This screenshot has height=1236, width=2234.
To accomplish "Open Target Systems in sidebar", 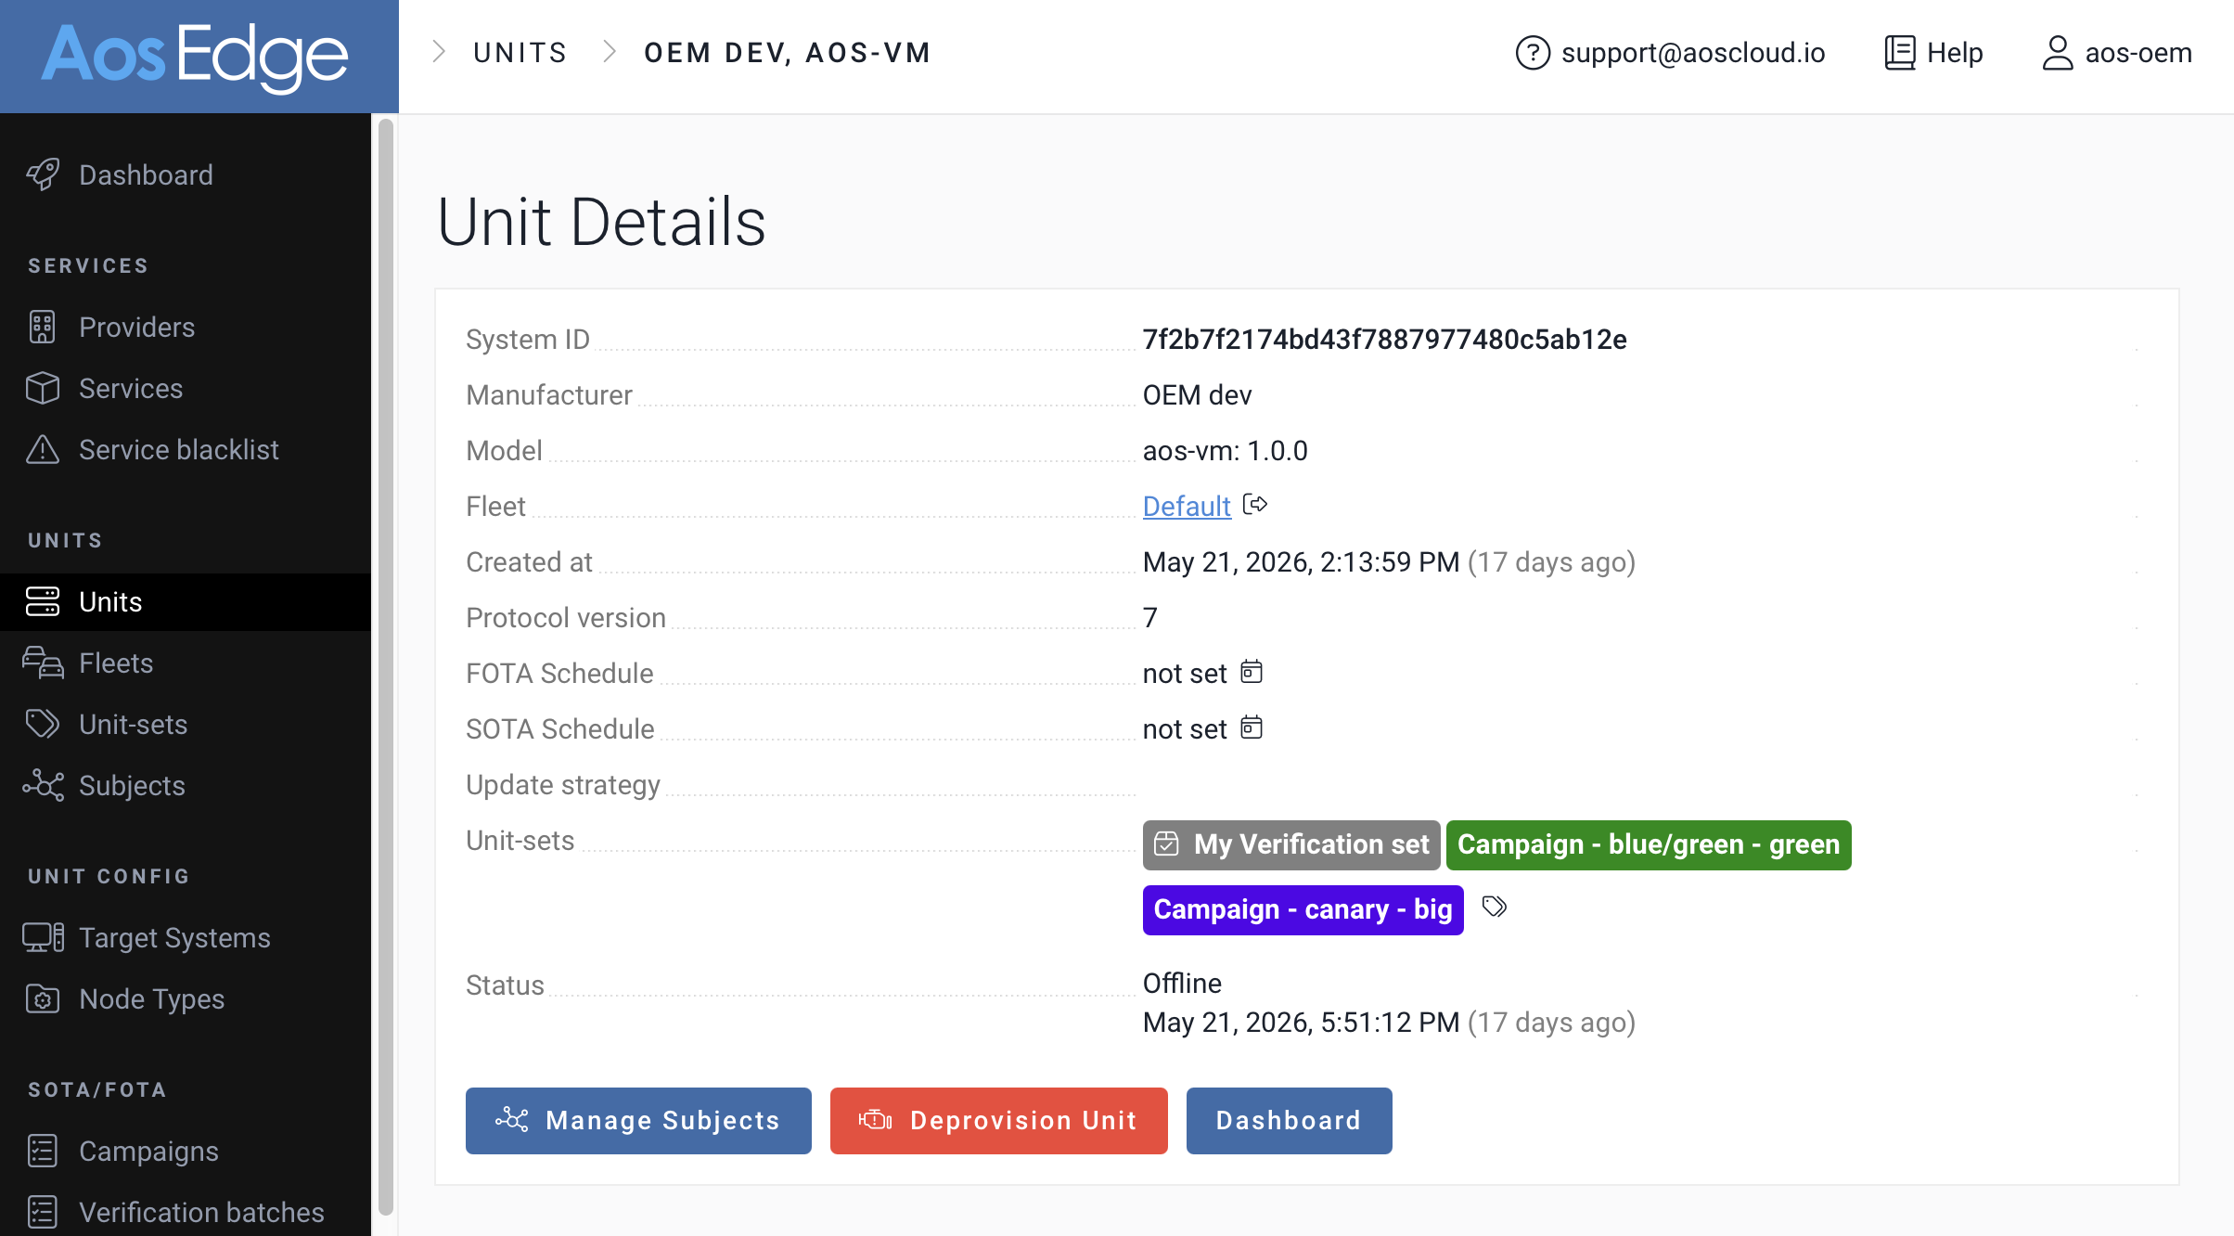I will pyautogui.click(x=174, y=937).
